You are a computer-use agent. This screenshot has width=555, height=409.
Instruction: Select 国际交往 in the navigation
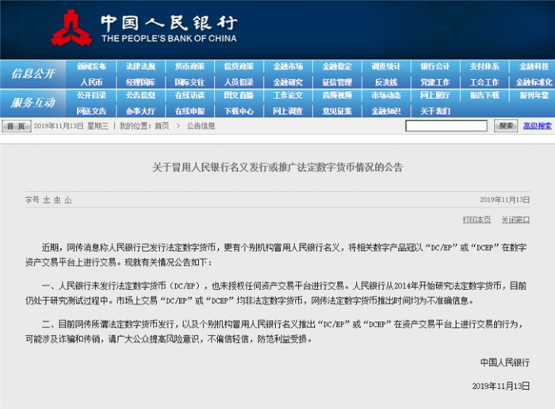click(x=189, y=82)
